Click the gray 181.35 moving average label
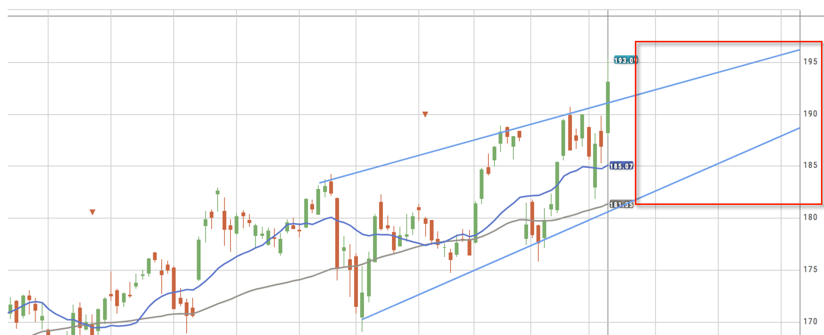 pyautogui.click(x=622, y=204)
